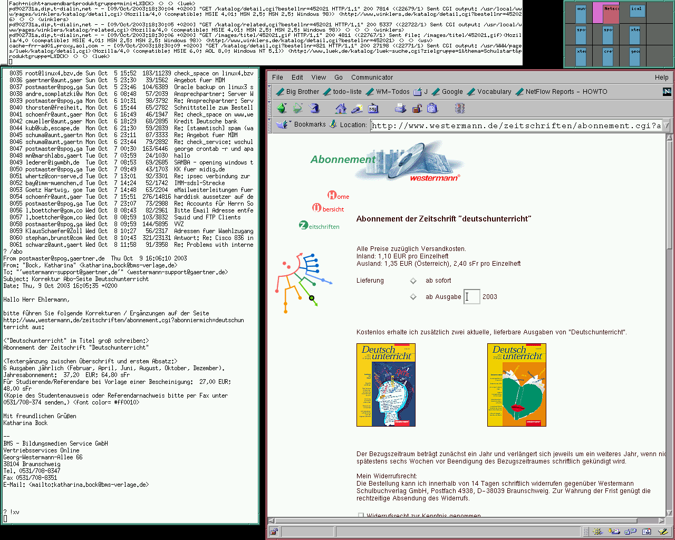Open Navigator from the component bar
This screenshot has height=540, width=675.
(x=597, y=532)
